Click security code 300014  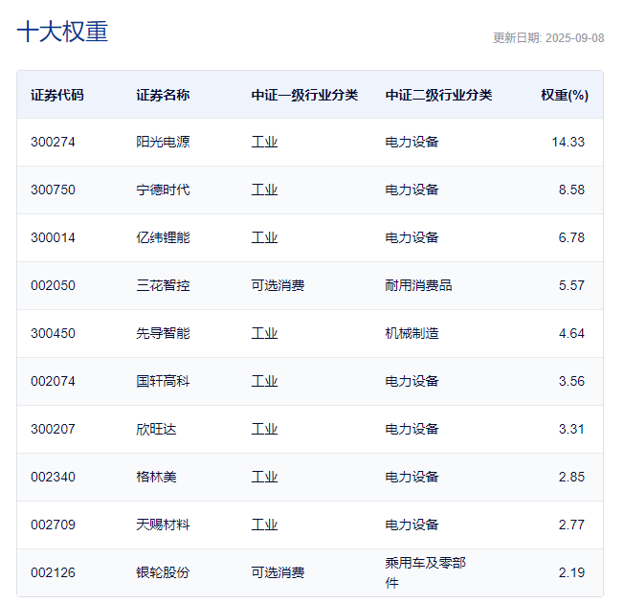pos(53,237)
